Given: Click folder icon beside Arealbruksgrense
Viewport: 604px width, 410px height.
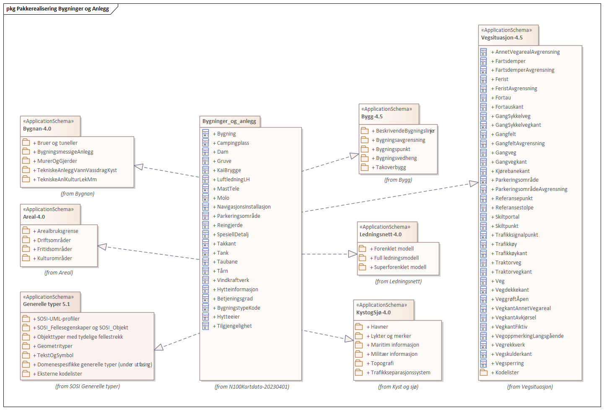Looking at the screenshot, I should pyautogui.click(x=26, y=230).
